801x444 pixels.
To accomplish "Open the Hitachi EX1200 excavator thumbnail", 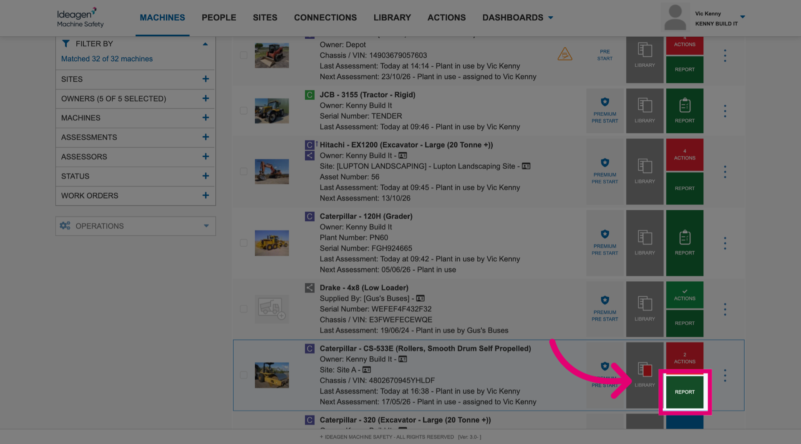I will click(272, 172).
